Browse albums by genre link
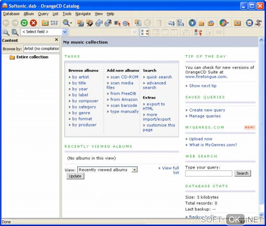This screenshot has width=266, height=226. pyautogui.click(x=81, y=113)
